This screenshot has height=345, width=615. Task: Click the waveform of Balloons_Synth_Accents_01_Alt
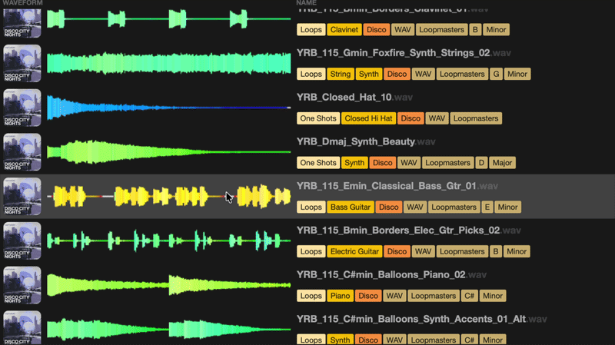pos(168,329)
